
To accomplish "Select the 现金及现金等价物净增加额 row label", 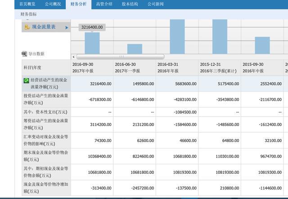I will [x=46, y=188].
